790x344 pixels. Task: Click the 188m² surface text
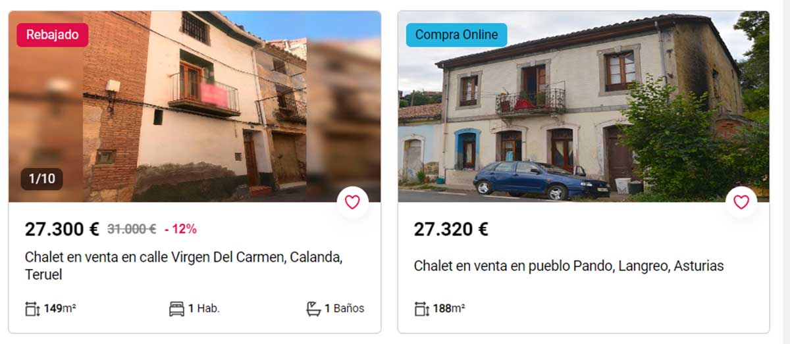click(x=449, y=308)
